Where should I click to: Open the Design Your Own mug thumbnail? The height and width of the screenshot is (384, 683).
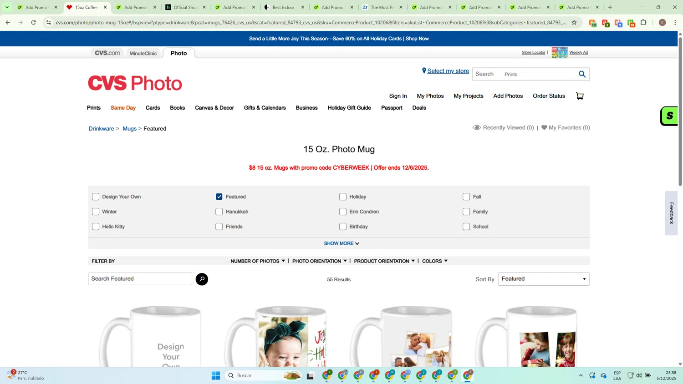coord(151,336)
